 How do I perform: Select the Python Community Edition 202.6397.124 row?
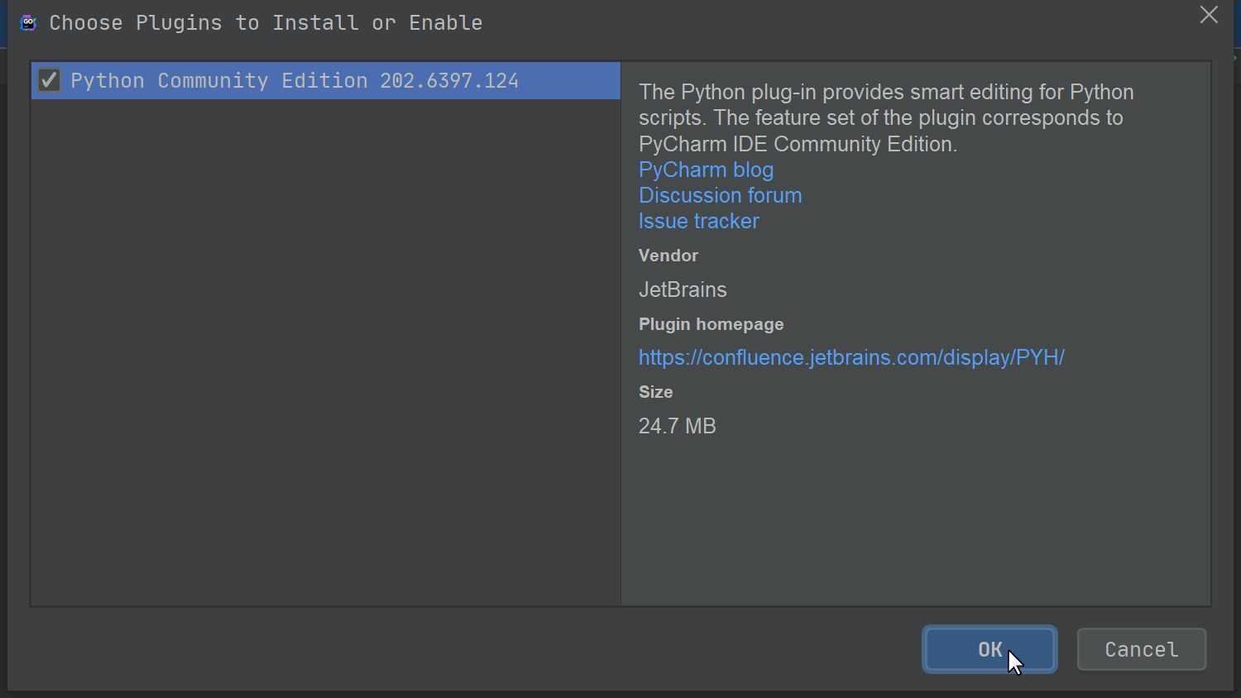click(295, 81)
